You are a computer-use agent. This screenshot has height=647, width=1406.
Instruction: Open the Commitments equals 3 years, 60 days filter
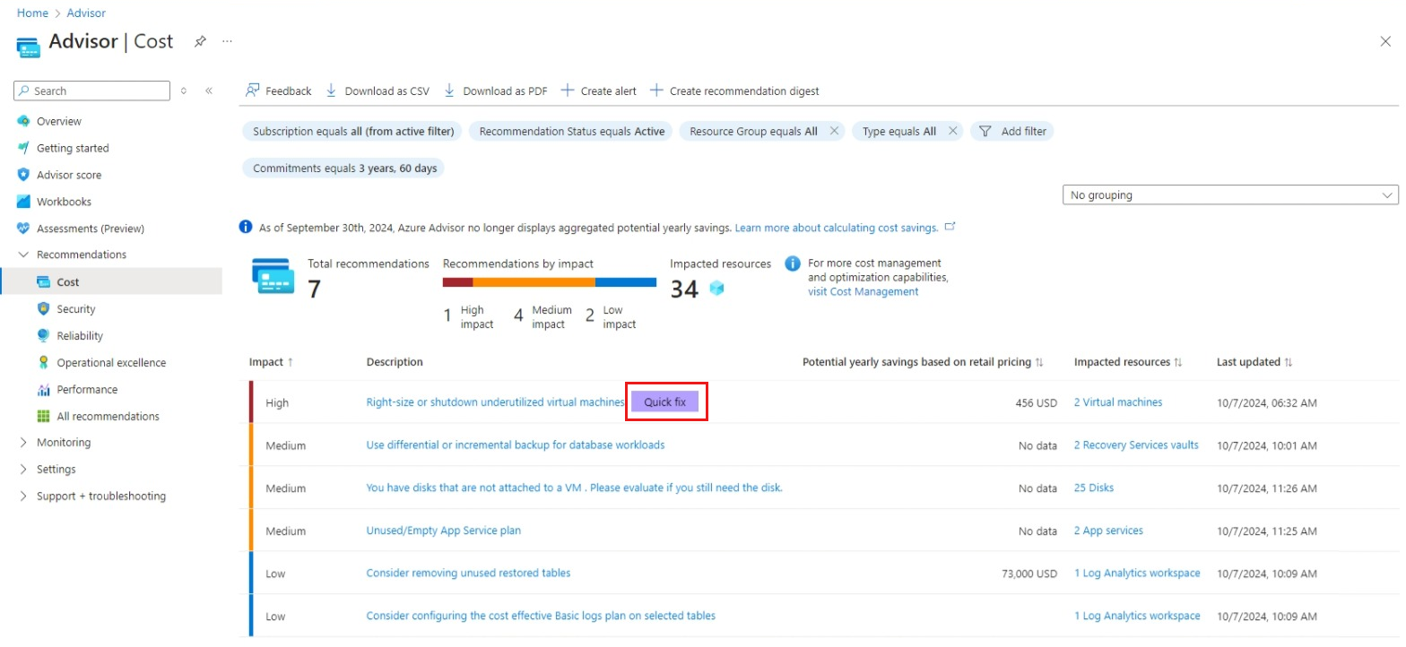click(344, 168)
